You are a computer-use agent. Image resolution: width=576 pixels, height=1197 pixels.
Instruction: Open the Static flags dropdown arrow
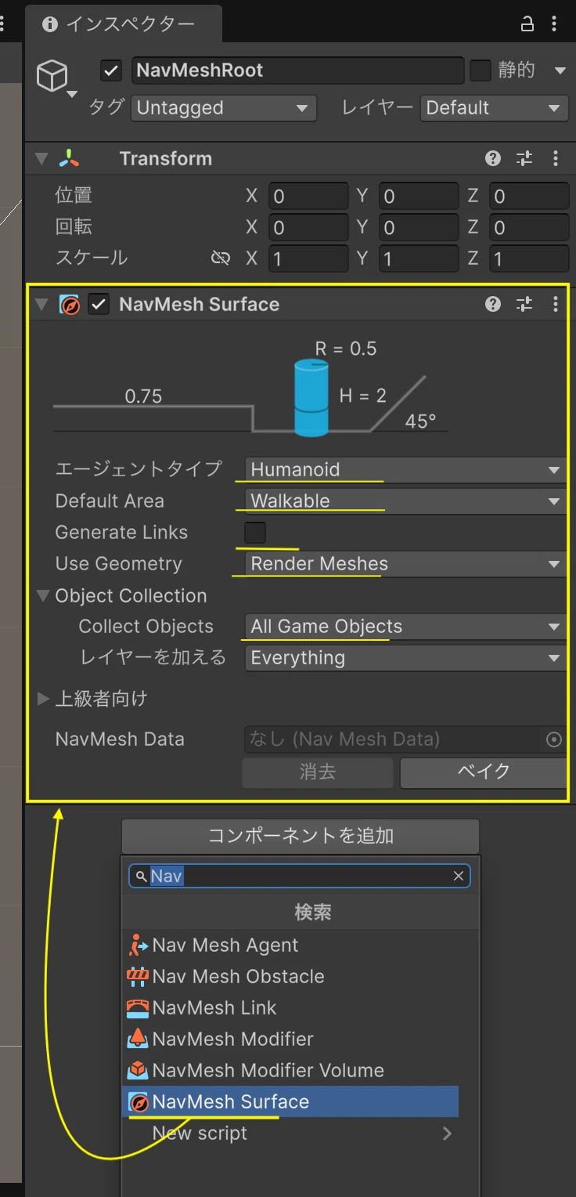pyautogui.click(x=560, y=71)
